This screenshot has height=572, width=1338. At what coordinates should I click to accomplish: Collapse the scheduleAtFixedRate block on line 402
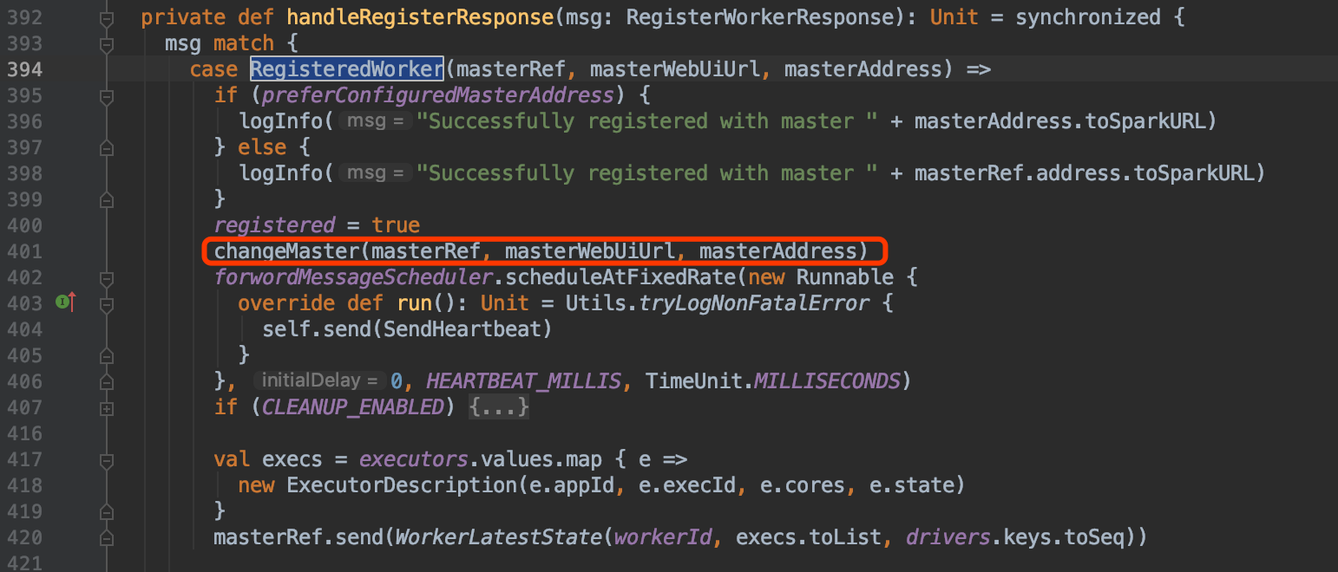(x=107, y=279)
